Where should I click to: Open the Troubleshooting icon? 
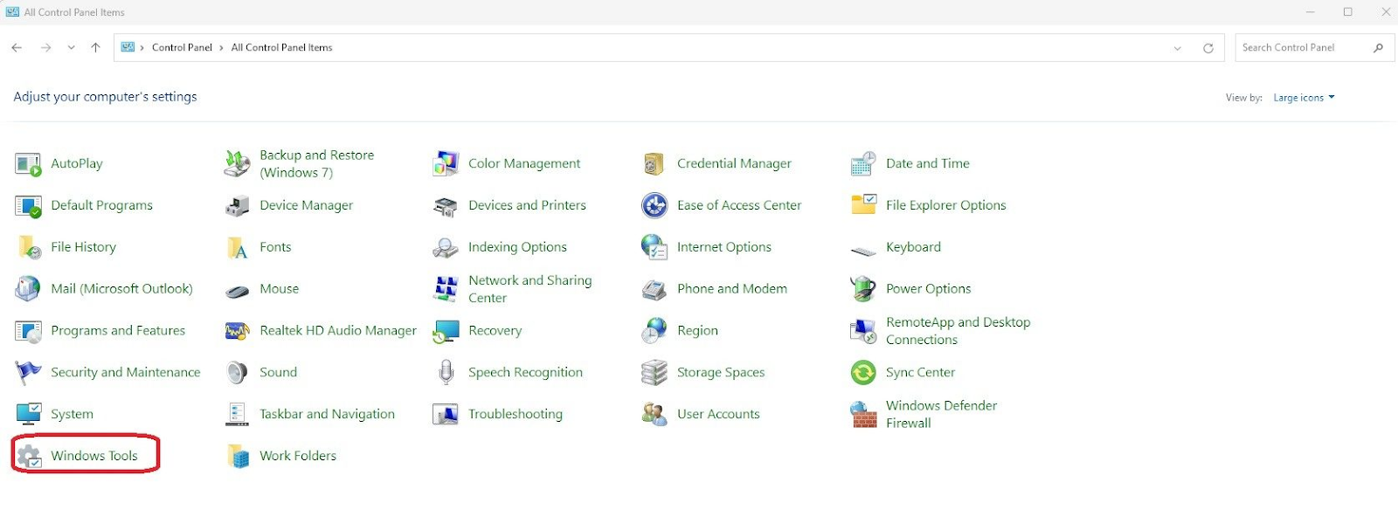click(446, 414)
